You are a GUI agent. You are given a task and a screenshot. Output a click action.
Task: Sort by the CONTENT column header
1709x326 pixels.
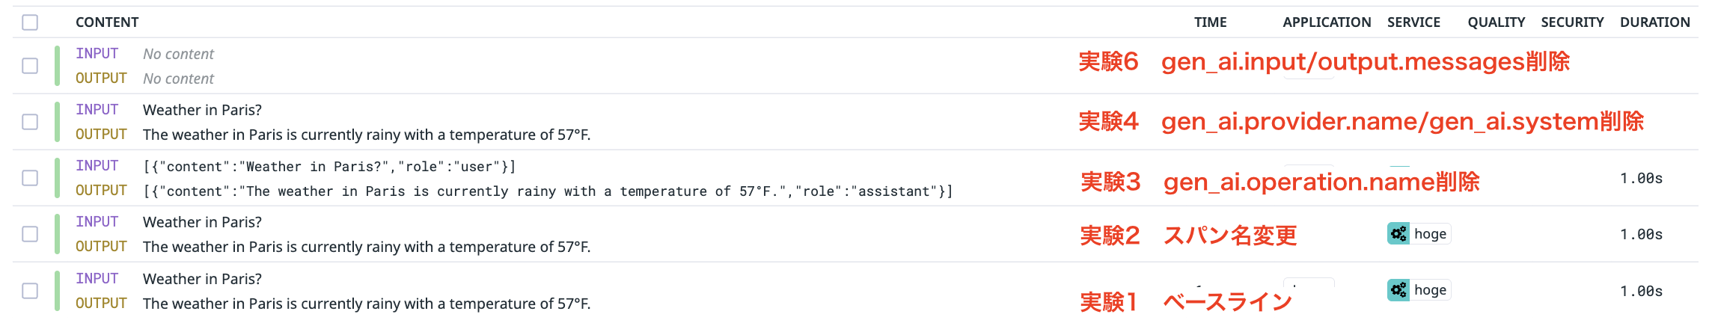tap(107, 22)
